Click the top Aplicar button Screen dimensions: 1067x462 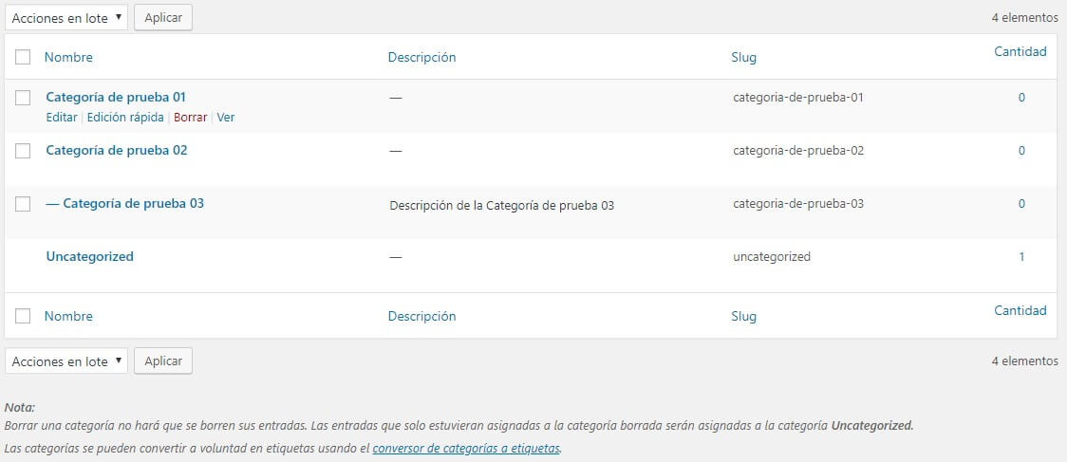click(163, 17)
